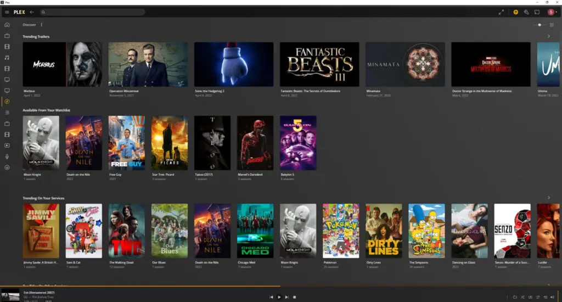The height and width of the screenshot is (302, 562).
Task: Switch to grid view layout icon
Action: [552, 25]
